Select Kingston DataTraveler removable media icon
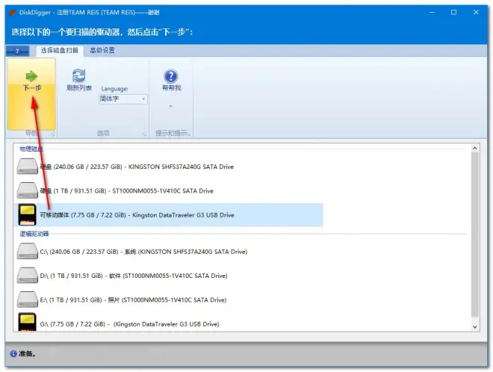The width and height of the screenshot is (493, 372). [x=28, y=215]
